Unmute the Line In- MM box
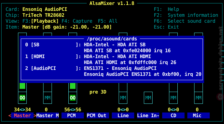This screenshot has width=224, height=124. pos(148,98)
